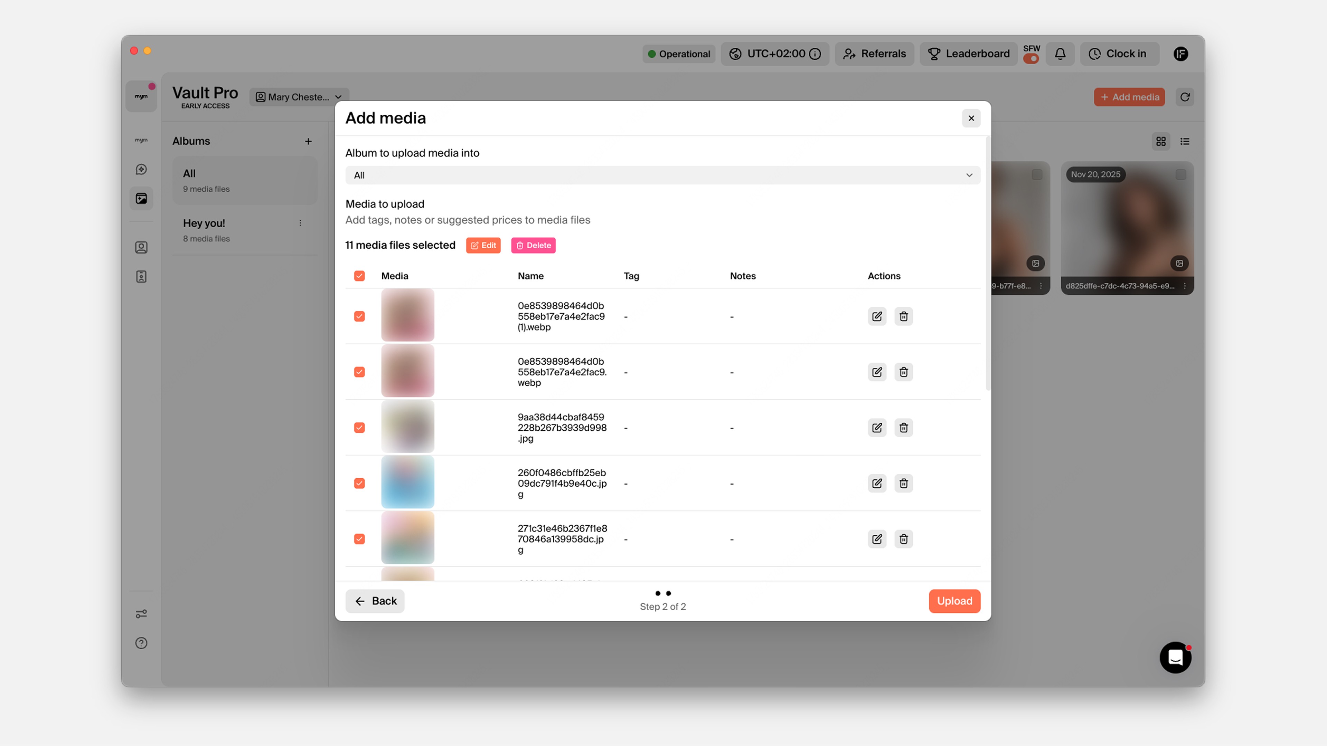Open options for d825dffe media card

point(1184,286)
